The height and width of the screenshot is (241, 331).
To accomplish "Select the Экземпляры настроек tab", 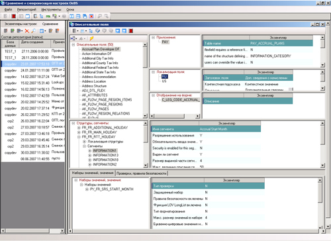I will tap(21, 24).
